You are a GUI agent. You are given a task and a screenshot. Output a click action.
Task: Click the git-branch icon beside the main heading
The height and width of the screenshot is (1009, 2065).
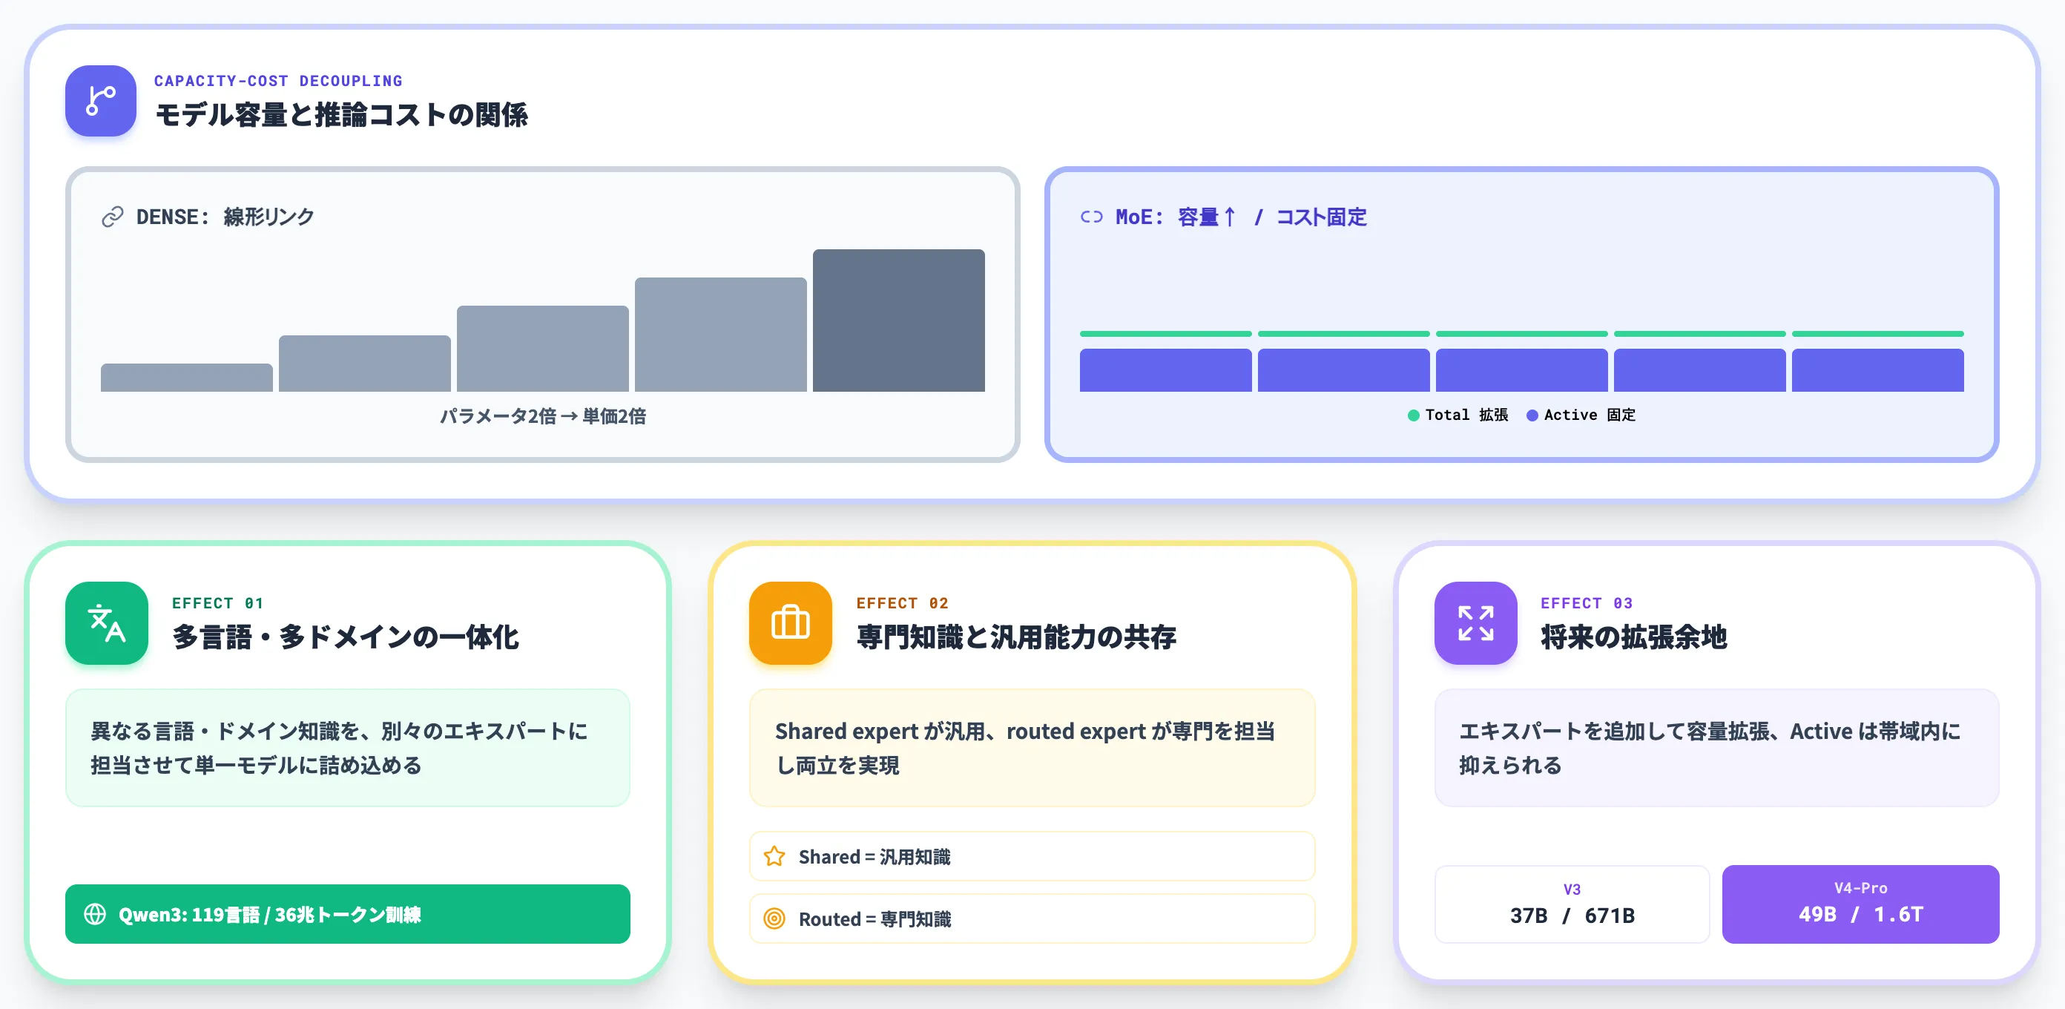point(100,101)
